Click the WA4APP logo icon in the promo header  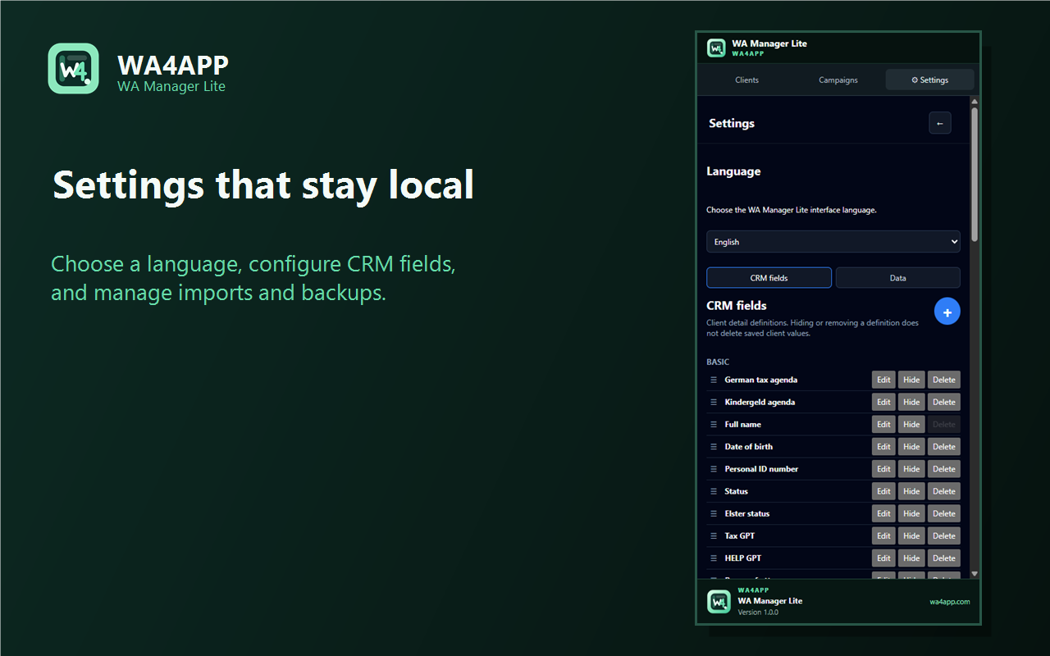74,69
